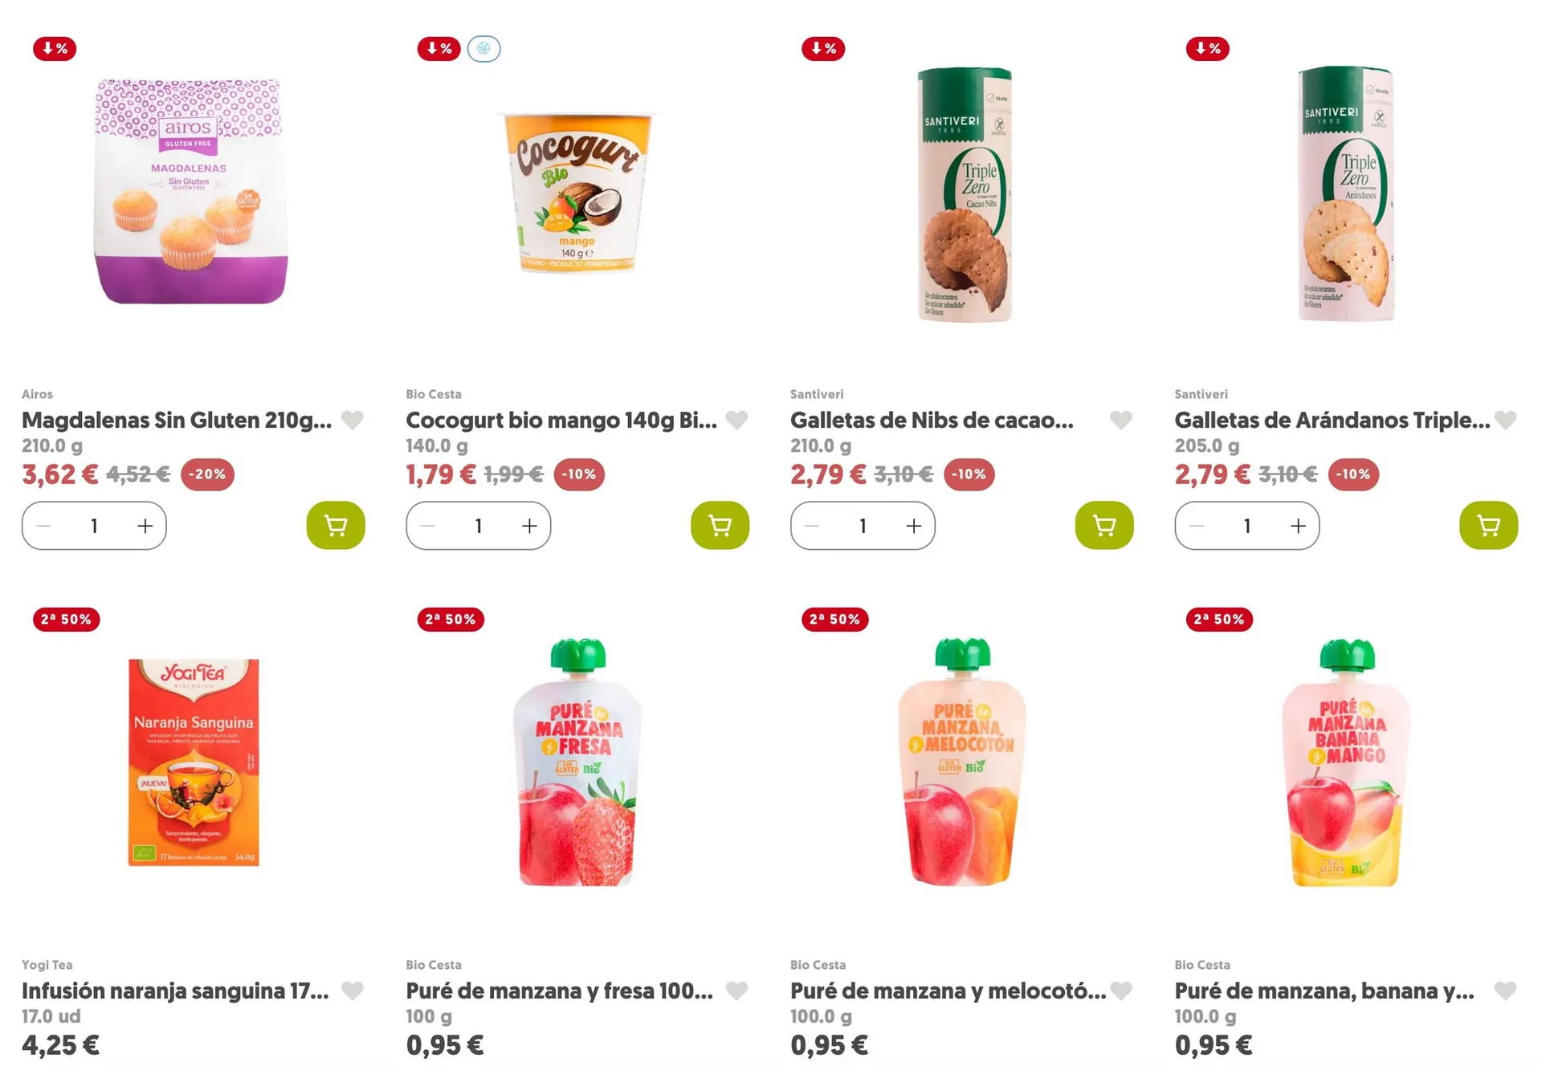Open Puré de manzana y melocotón product link

click(x=948, y=991)
